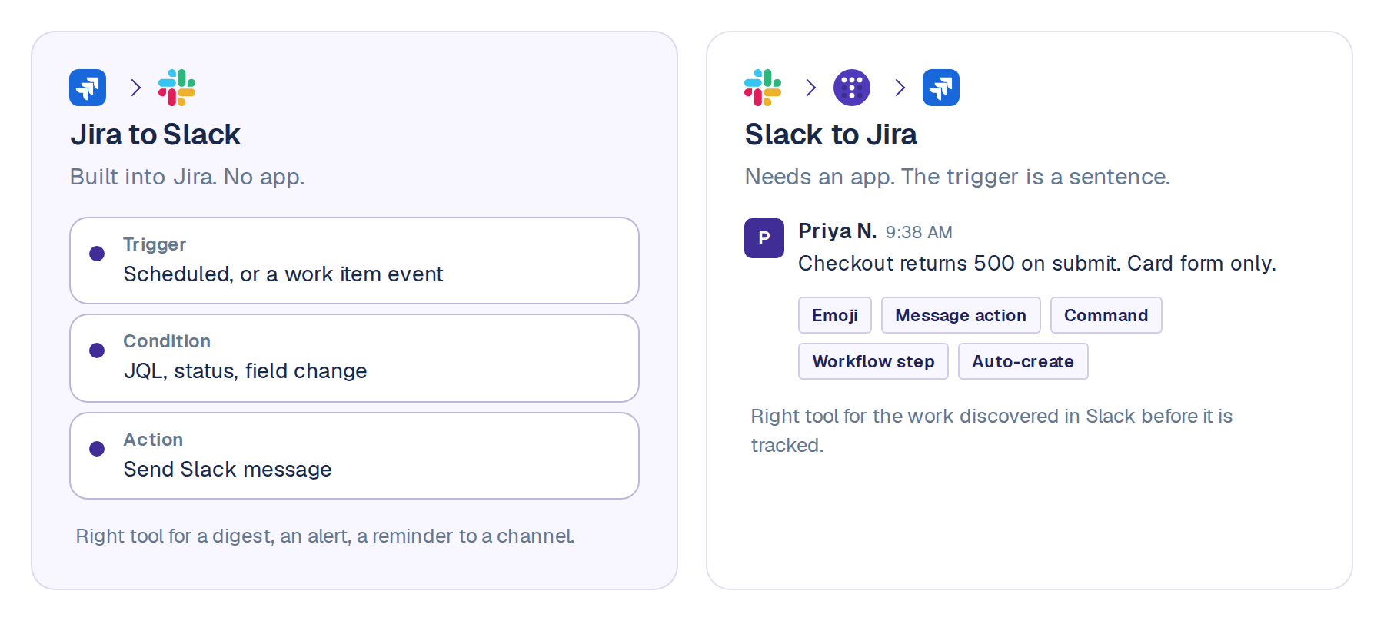Select the Trigger step bullet
This screenshot has width=1384, height=621.
click(x=97, y=254)
